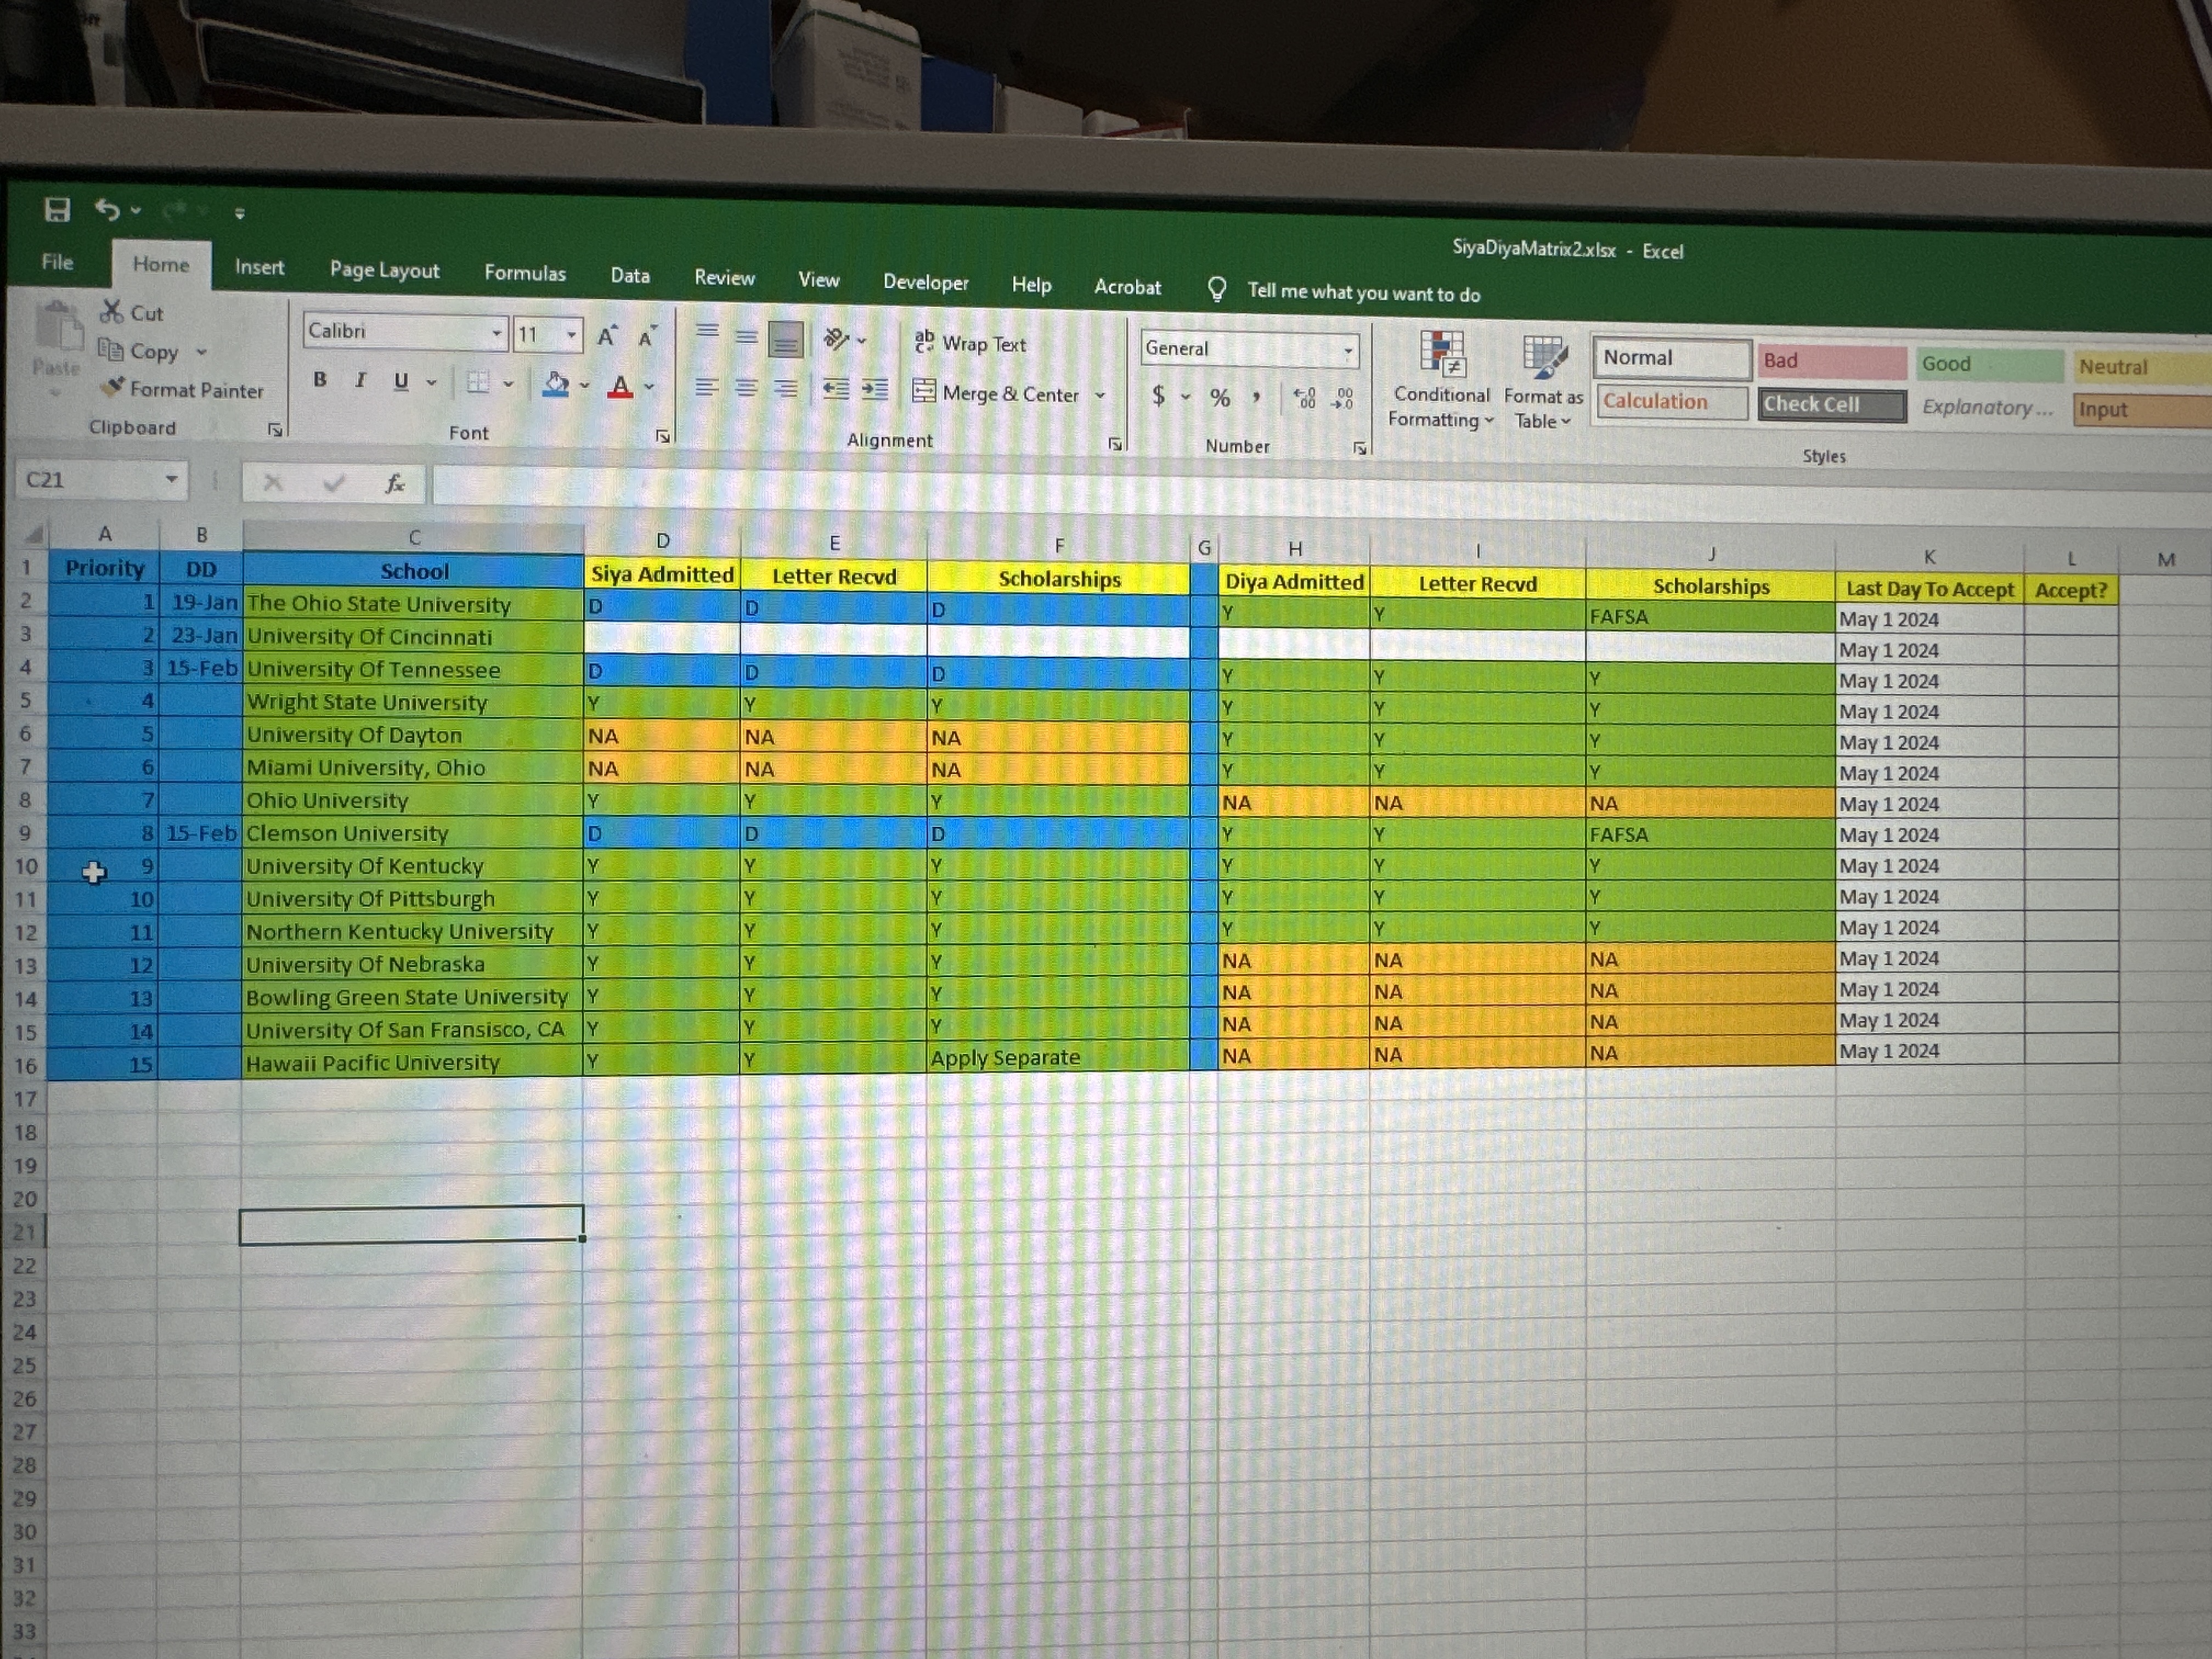The width and height of the screenshot is (2212, 1659).
Task: Click the Copy icon
Action: pyautogui.click(x=110, y=350)
